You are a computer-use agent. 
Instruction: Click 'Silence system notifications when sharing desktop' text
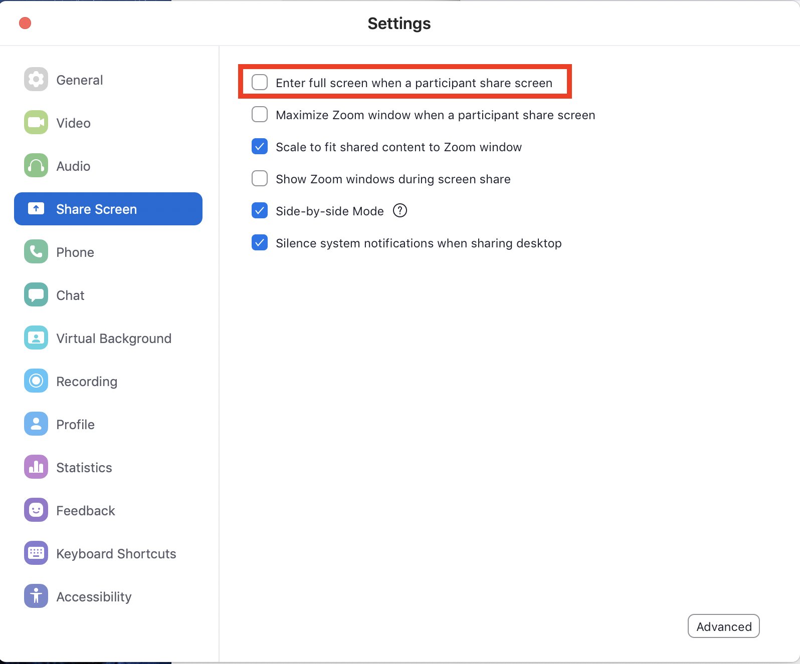tap(419, 243)
